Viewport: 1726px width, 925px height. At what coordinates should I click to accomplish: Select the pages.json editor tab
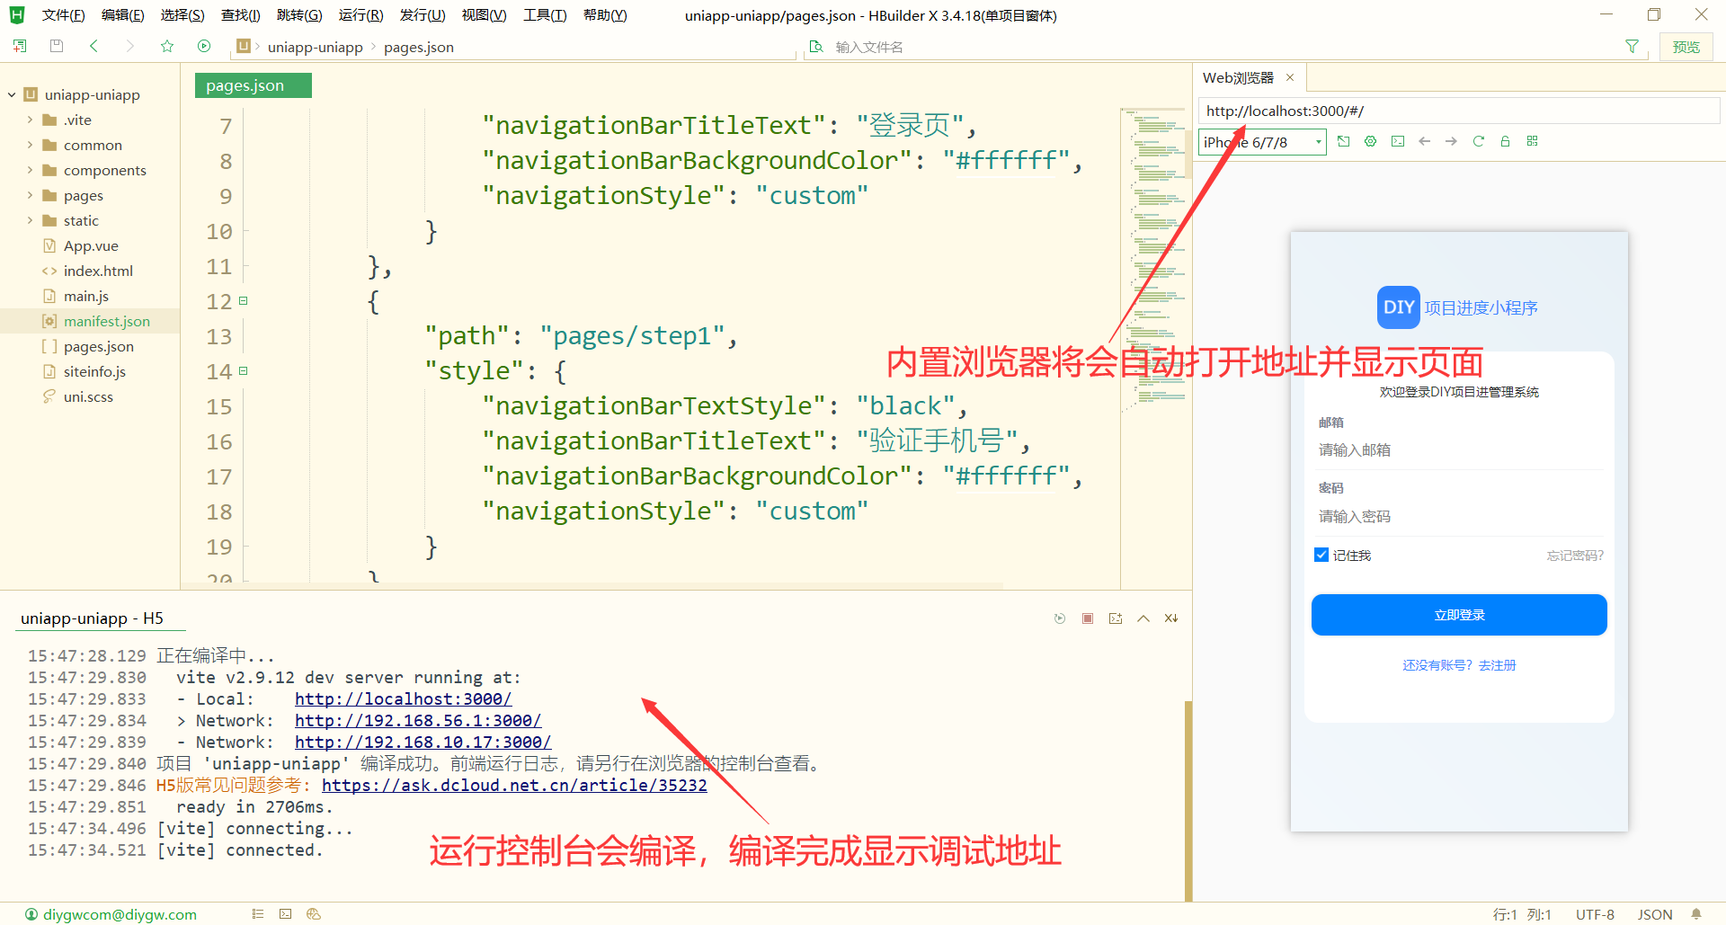click(x=253, y=85)
